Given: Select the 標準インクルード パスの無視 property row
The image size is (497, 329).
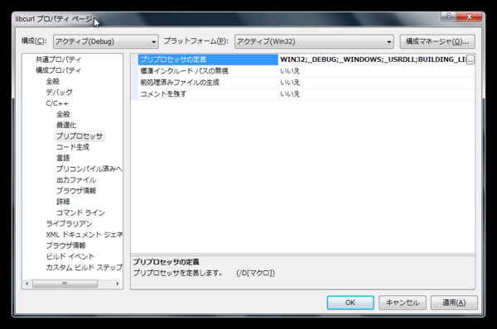Looking at the screenshot, I should 208,71.
